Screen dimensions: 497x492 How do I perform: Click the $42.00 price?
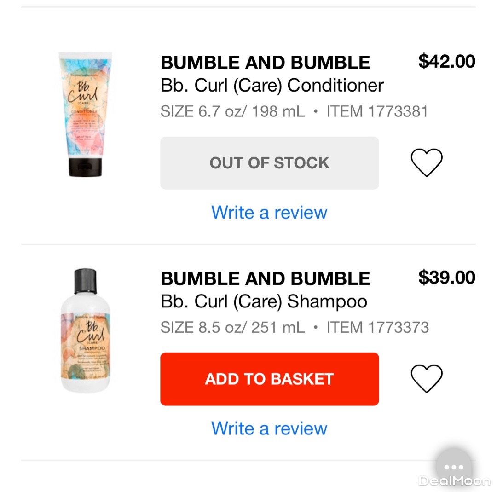coord(446,61)
